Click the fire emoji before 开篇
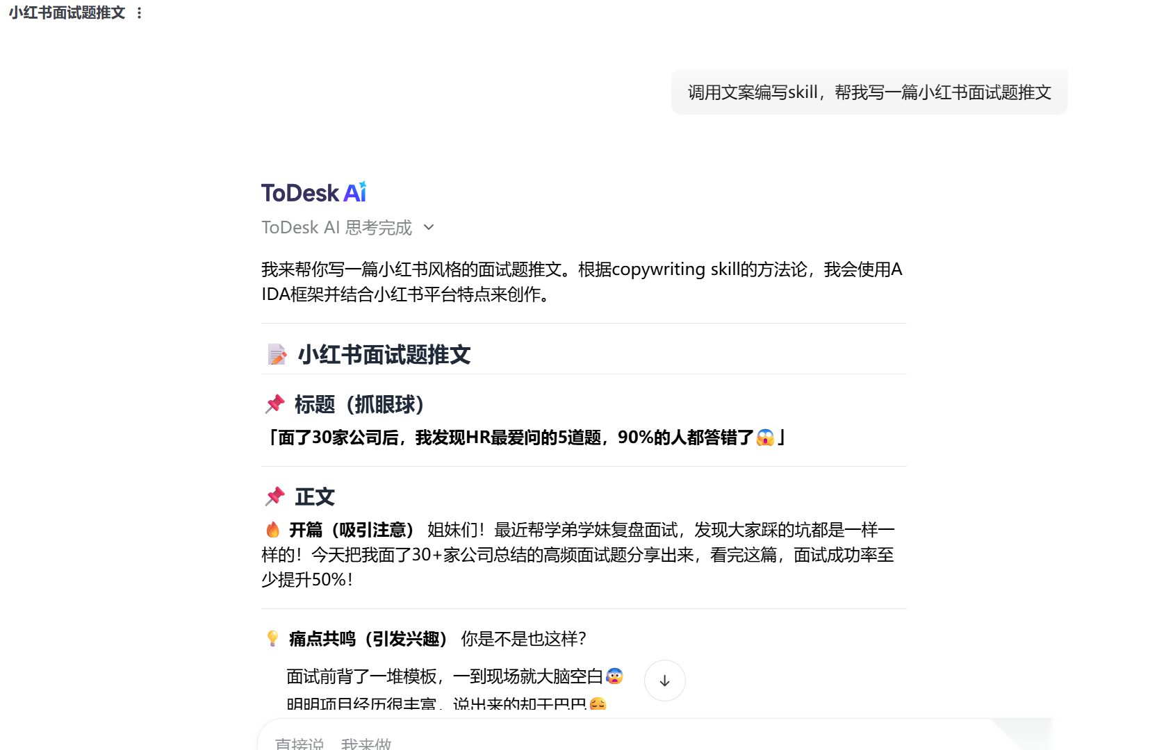Image resolution: width=1157 pixels, height=750 pixels. click(272, 530)
